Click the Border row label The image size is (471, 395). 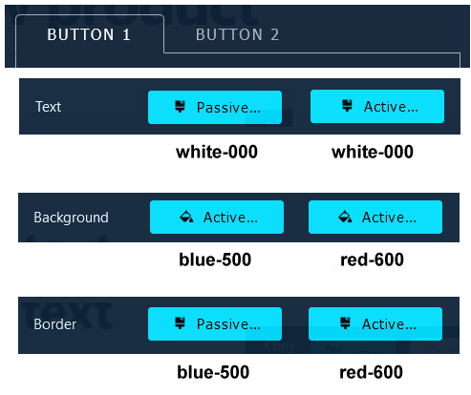(54, 324)
